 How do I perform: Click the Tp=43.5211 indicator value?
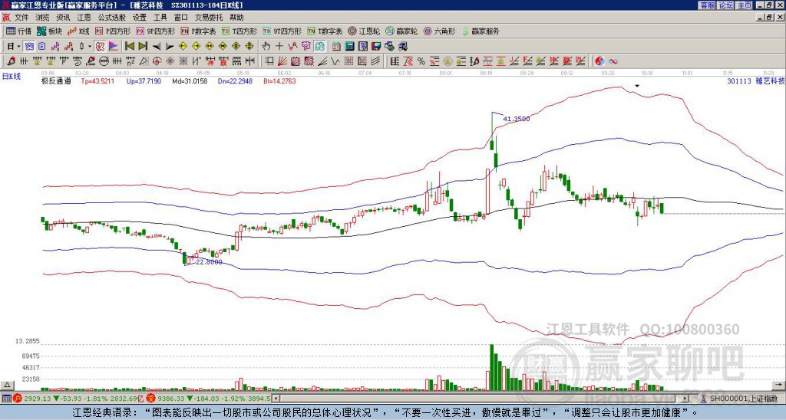(97, 80)
